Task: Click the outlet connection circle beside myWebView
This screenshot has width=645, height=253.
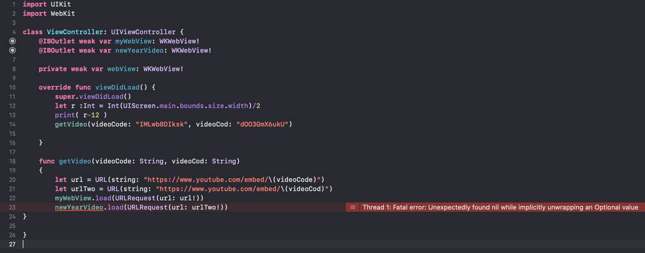Action: 13,41
